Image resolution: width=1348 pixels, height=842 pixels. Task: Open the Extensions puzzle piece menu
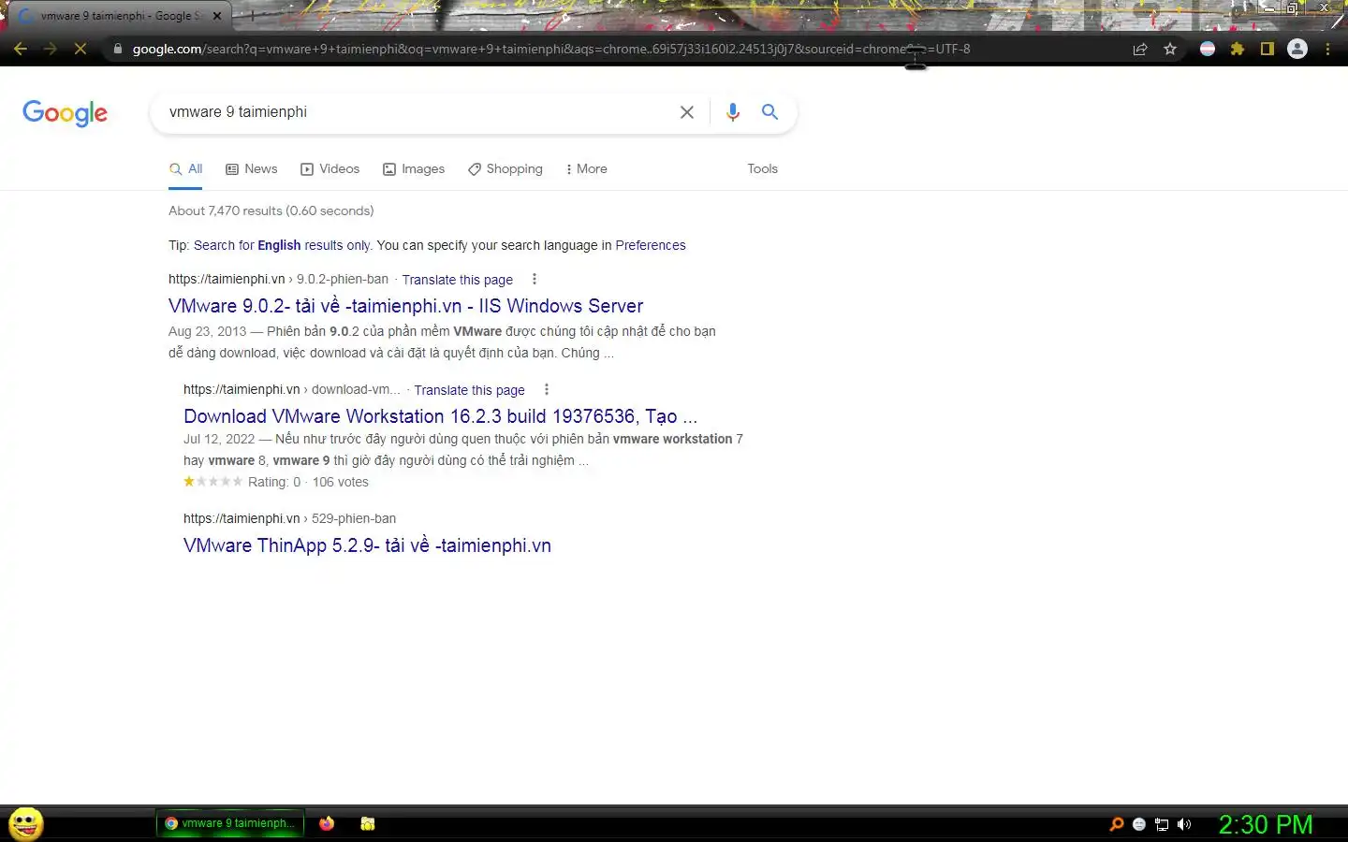pos(1238,49)
